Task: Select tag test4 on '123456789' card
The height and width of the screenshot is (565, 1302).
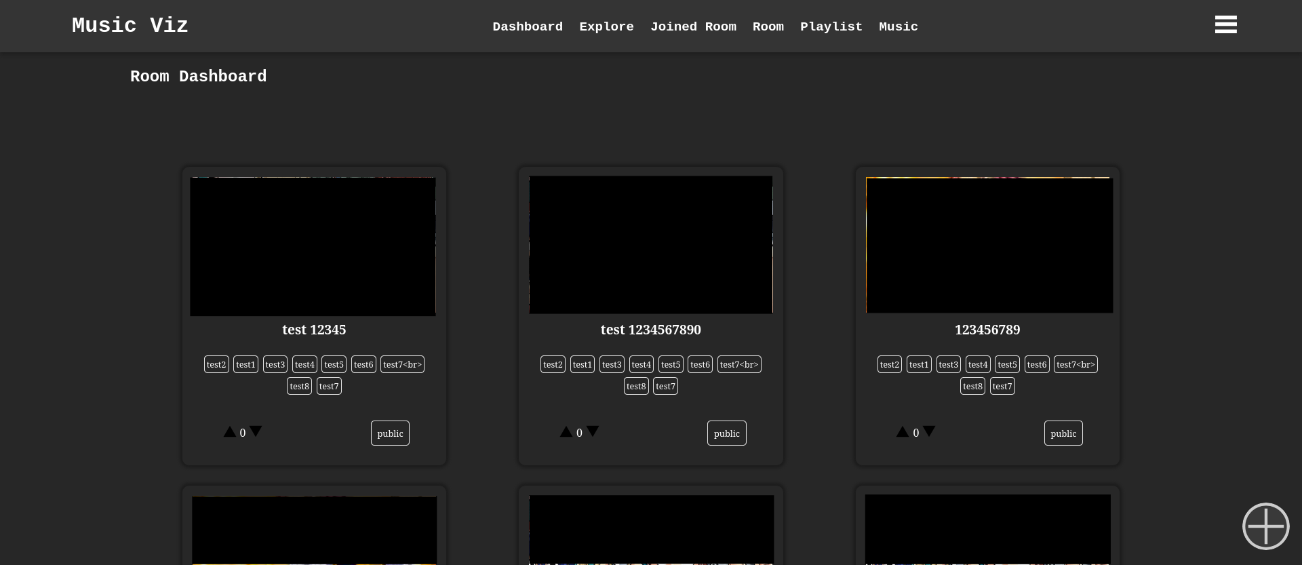Action: (978, 364)
